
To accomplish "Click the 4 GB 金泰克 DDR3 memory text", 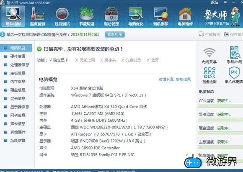I will coord(99,121).
